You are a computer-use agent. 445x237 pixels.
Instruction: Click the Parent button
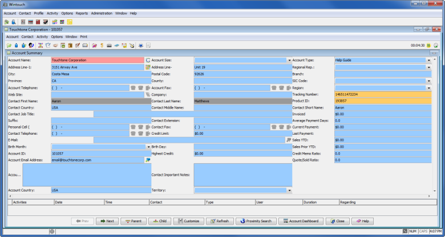(133, 221)
